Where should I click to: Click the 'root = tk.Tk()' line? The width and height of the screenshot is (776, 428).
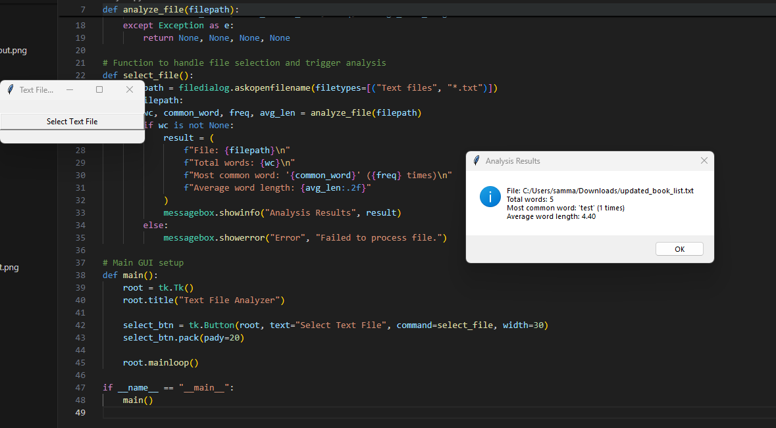click(159, 288)
